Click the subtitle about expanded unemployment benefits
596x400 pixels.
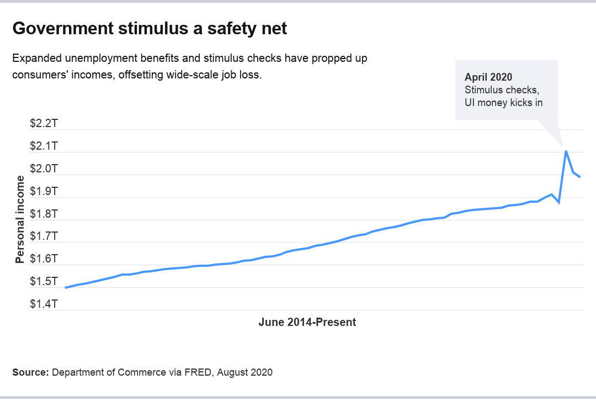click(x=190, y=66)
